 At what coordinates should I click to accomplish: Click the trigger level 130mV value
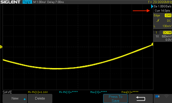tap(167, 26)
